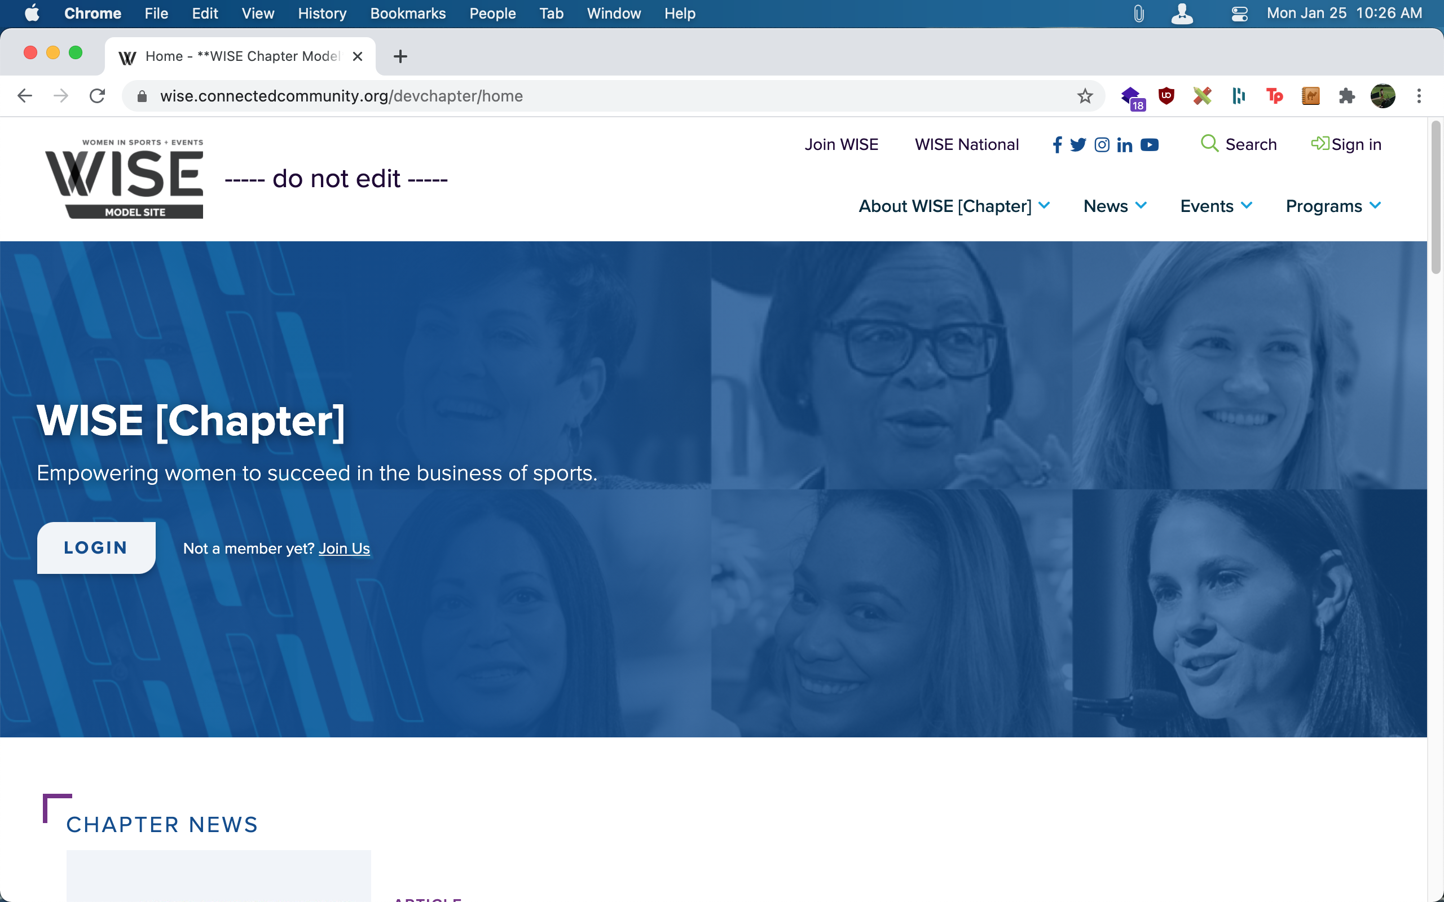Click the page vertical scrollbar thumb
Viewport: 1444px width, 902px height.
[1436, 197]
